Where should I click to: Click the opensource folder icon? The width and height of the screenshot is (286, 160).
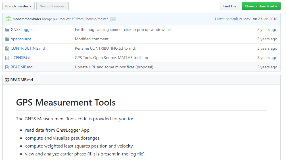[7, 39]
